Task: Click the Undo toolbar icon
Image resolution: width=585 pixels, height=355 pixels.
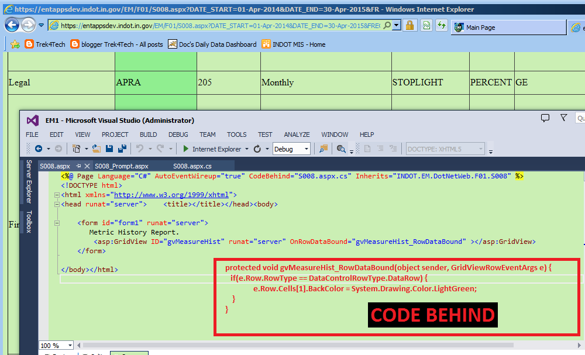Action: 140,149
